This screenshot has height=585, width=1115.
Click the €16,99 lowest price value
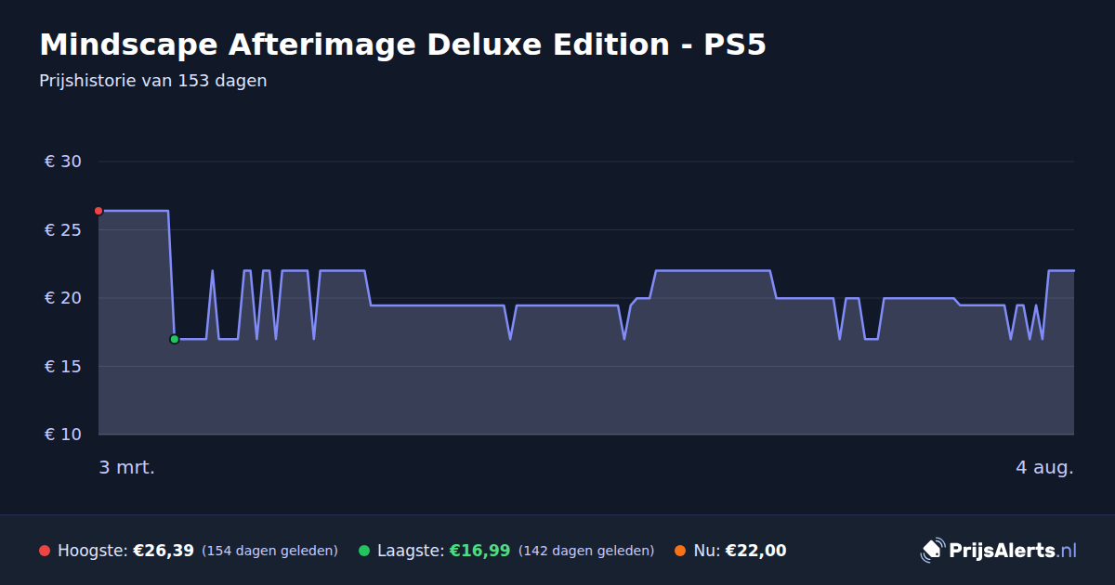(479, 551)
